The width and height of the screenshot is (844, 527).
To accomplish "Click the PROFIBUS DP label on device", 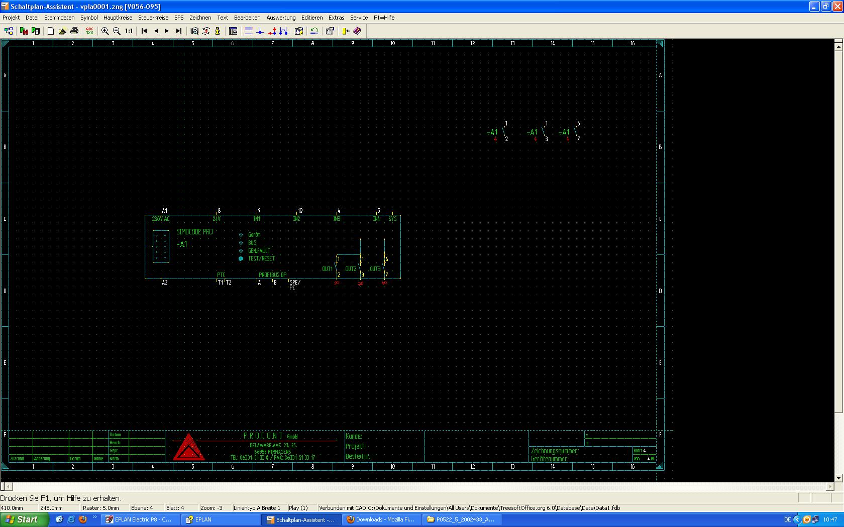I will pyautogui.click(x=272, y=275).
